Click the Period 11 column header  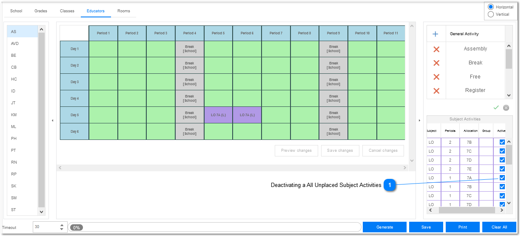click(391, 33)
